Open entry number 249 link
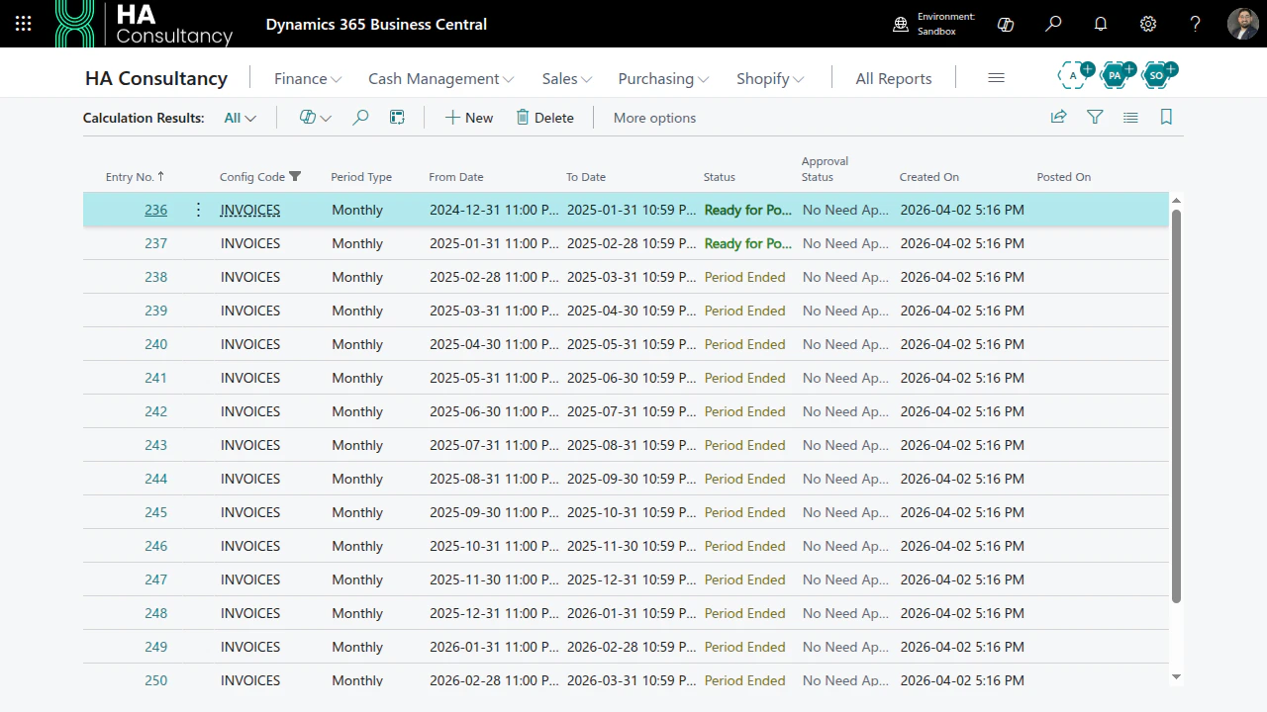 pyautogui.click(x=155, y=647)
